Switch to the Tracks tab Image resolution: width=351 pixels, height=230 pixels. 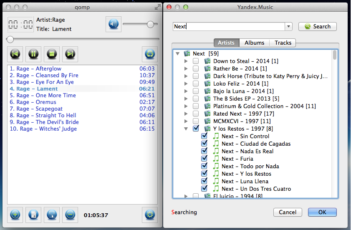tap(283, 43)
